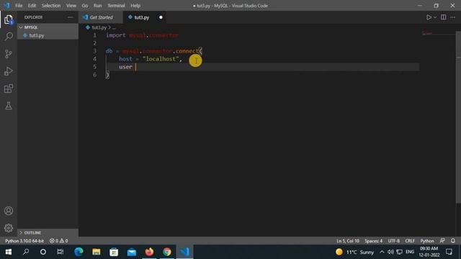Open the Testing flask view
This screenshot has width=461, height=259.
pos(9,106)
